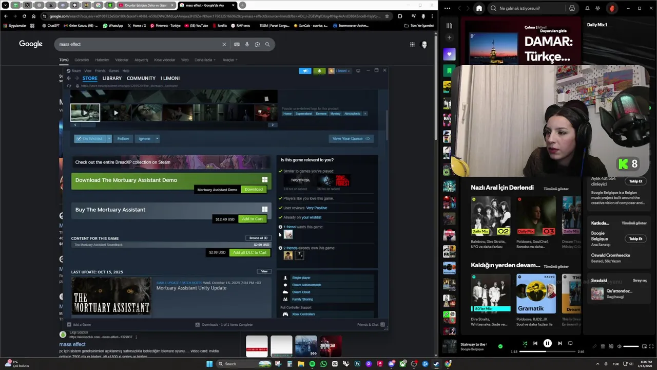This screenshot has width=657, height=370.
Task: Expand Daha fazla dropdown in Google
Action: 205,60
